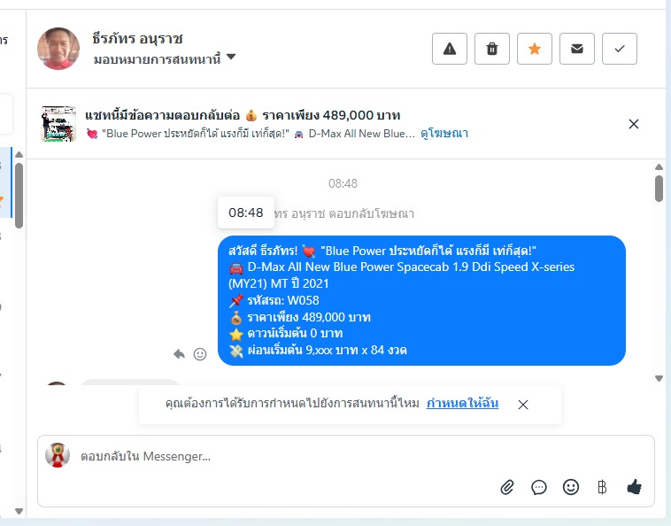The width and height of the screenshot is (671, 526).
Task: Open saved replies speech bubble icon
Action: pos(539,487)
